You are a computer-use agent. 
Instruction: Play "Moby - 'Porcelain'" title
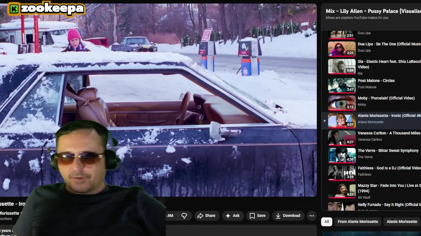[x=386, y=98]
